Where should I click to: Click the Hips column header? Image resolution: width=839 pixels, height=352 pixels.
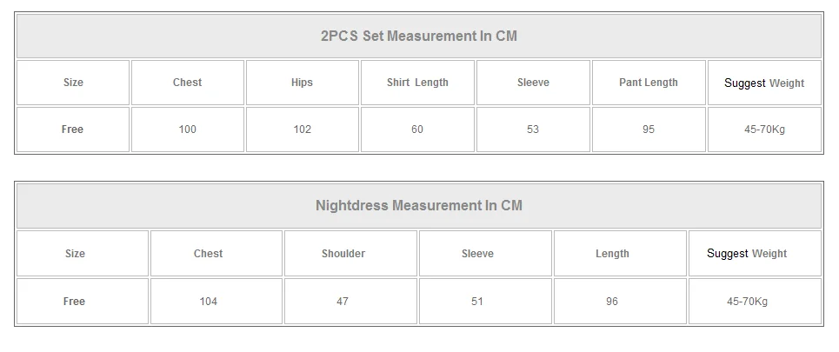[303, 83]
